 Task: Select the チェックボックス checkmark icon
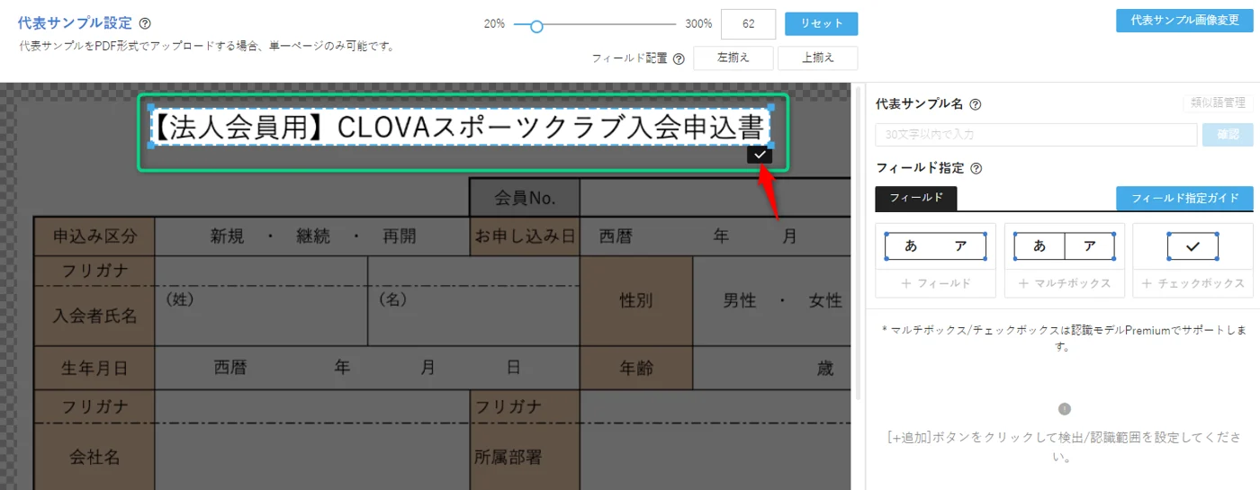tap(1192, 246)
